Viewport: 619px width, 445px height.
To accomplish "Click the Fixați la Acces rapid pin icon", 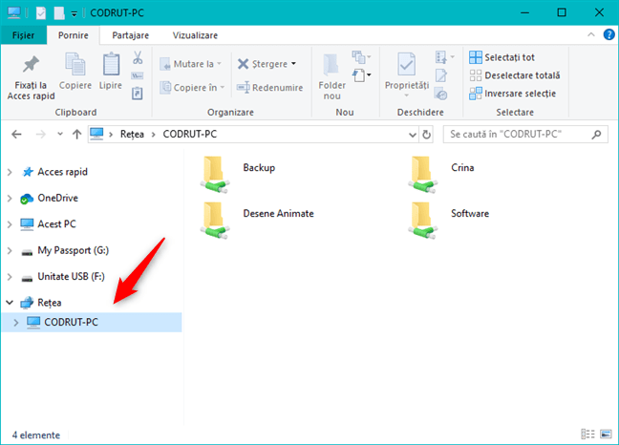I will (x=31, y=66).
